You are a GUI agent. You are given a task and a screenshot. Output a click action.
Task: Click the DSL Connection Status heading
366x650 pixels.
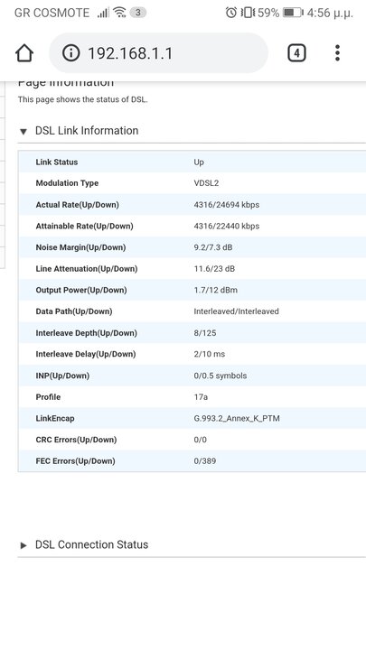pos(91,544)
